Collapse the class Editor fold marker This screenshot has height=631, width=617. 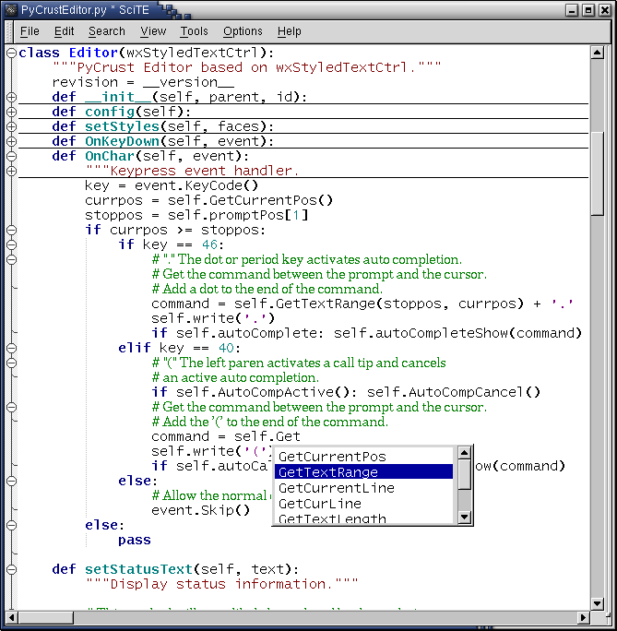pos(11,53)
